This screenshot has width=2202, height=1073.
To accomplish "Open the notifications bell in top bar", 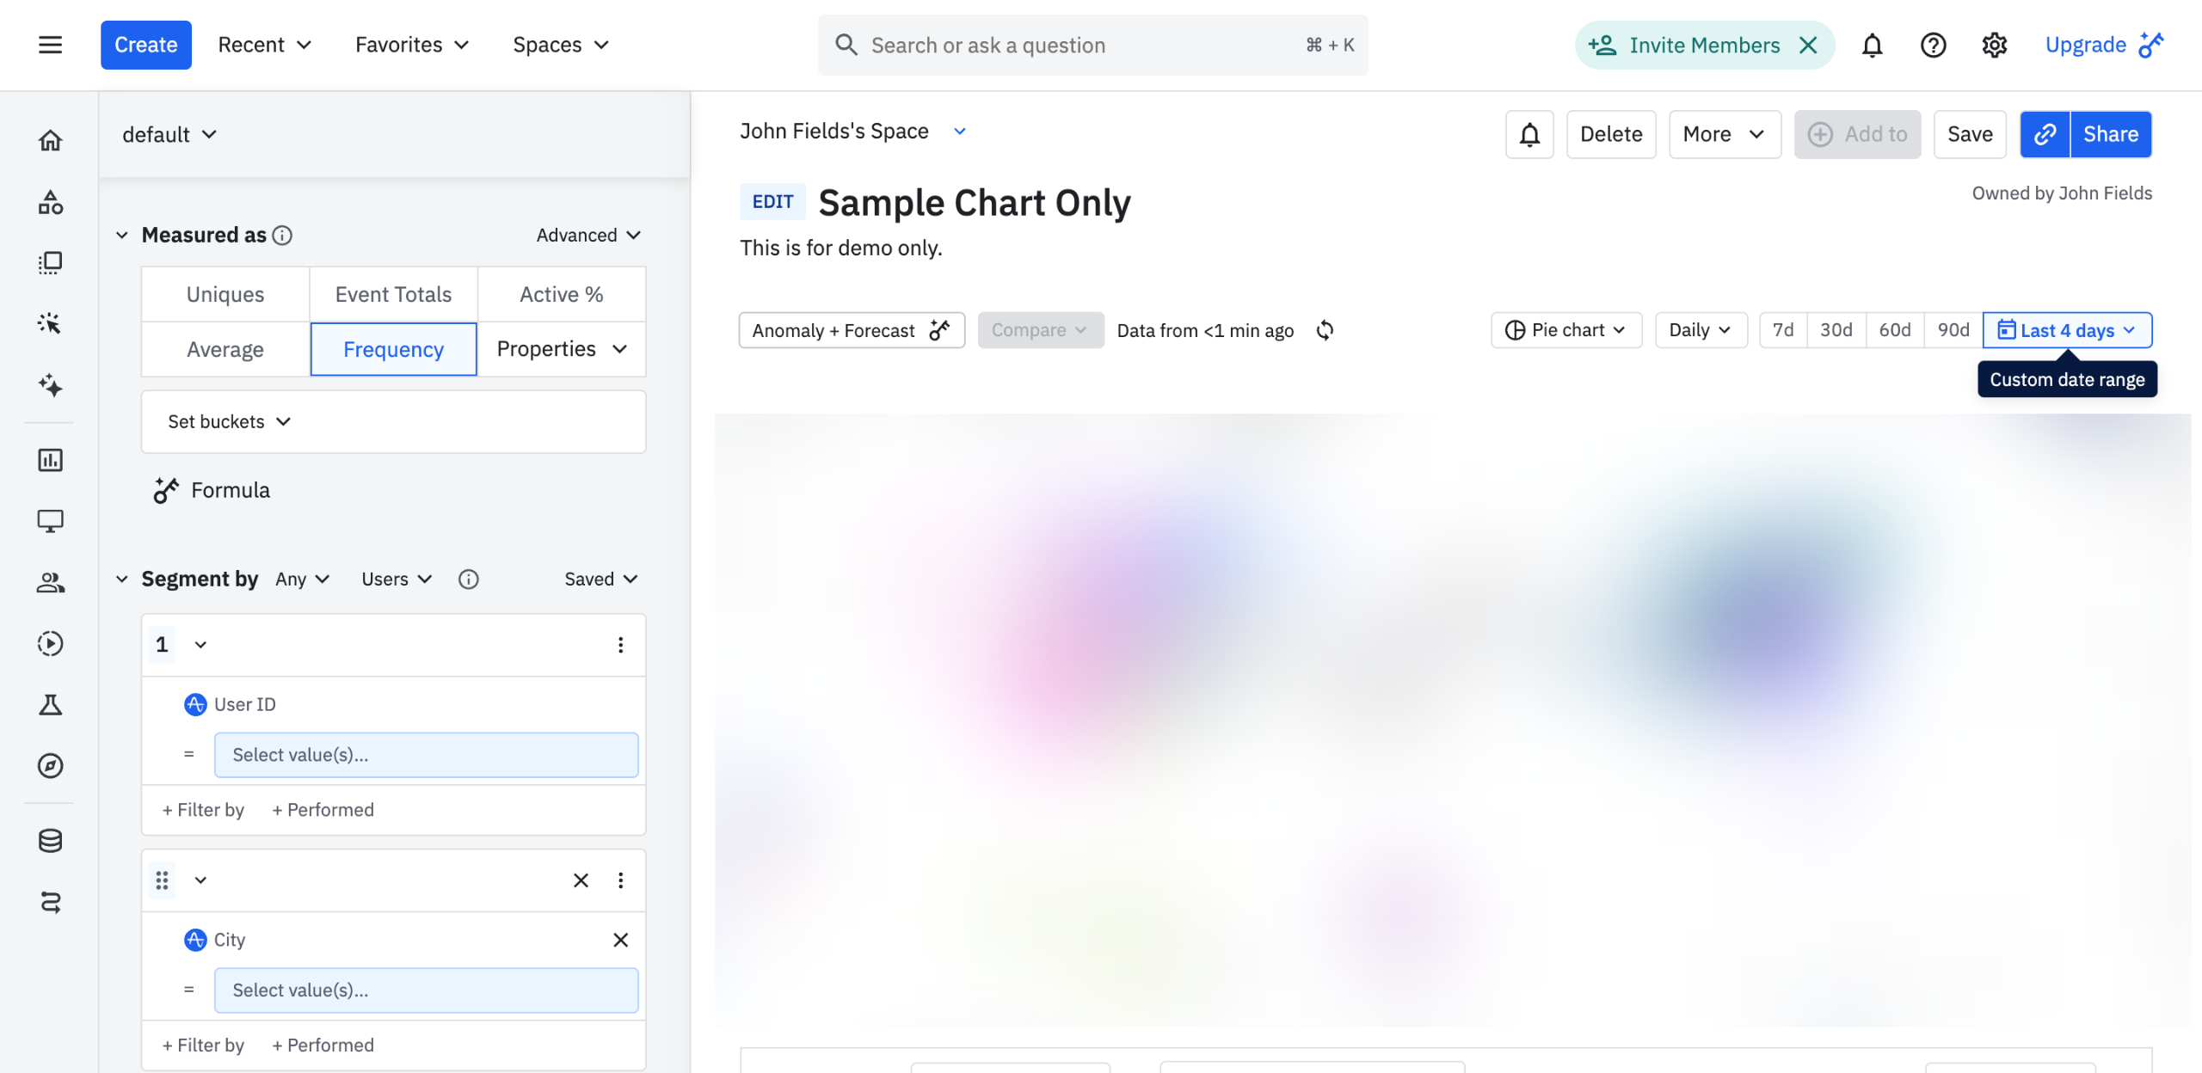I will 1872,45.
